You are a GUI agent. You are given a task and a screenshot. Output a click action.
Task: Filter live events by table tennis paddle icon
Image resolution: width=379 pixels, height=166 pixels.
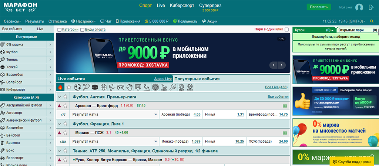click(x=172, y=87)
